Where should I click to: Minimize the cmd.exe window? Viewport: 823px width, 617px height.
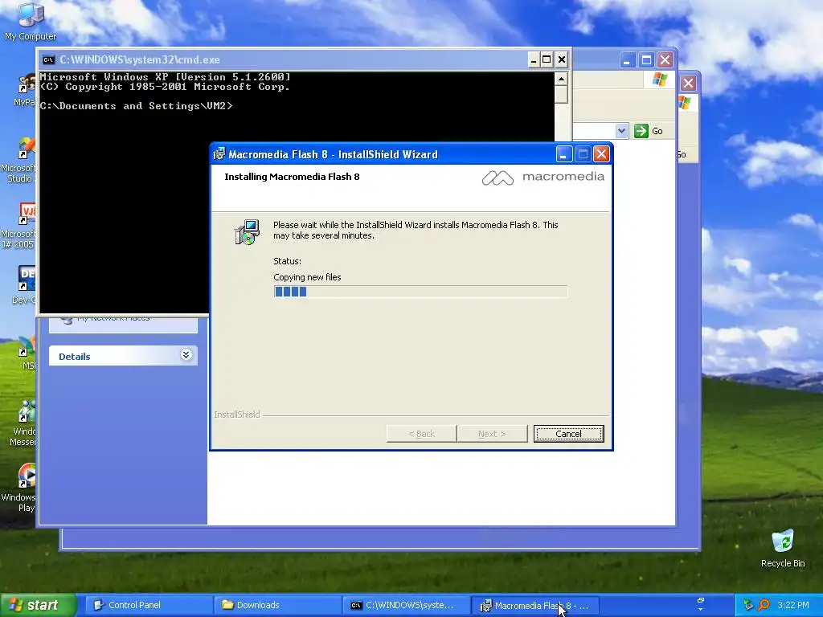pos(534,59)
